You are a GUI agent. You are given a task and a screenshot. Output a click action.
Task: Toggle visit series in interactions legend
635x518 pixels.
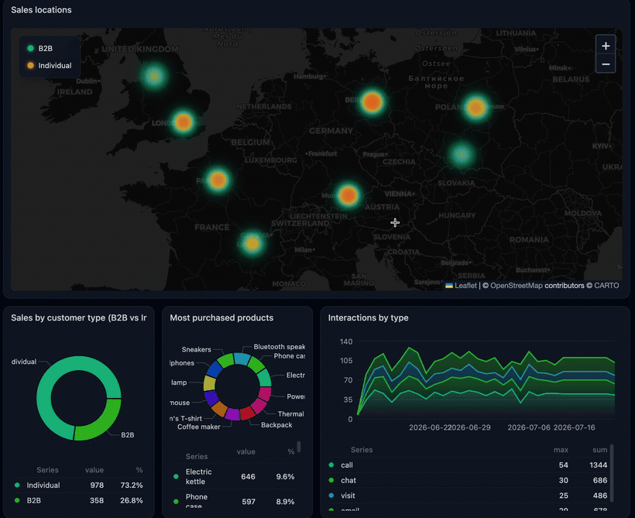coord(348,496)
